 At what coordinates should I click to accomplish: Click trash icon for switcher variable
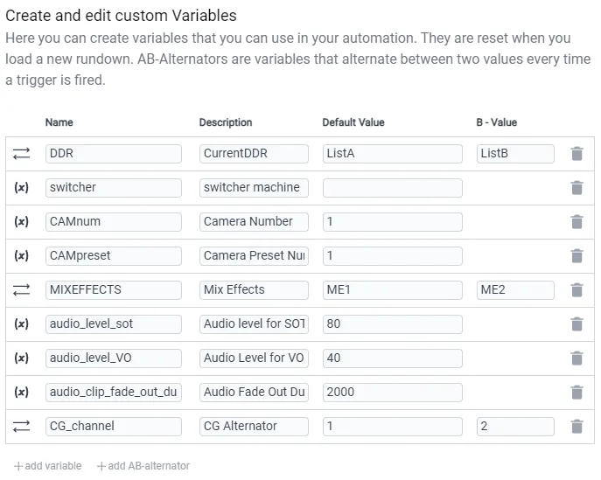coord(577,188)
